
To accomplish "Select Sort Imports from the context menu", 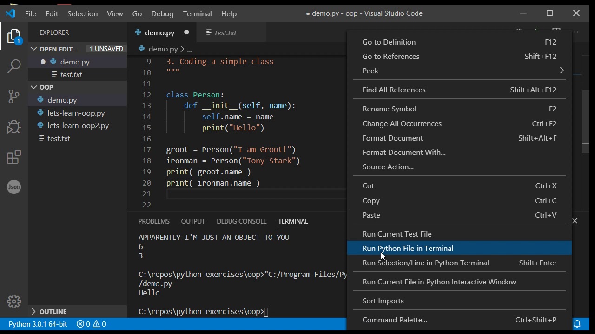I will coord(459,301).
